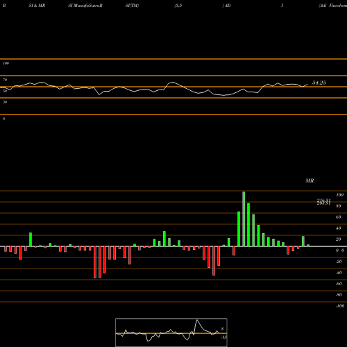Click the MR axis label 40
Screen dimensions: 347x347
click(339, 228)
